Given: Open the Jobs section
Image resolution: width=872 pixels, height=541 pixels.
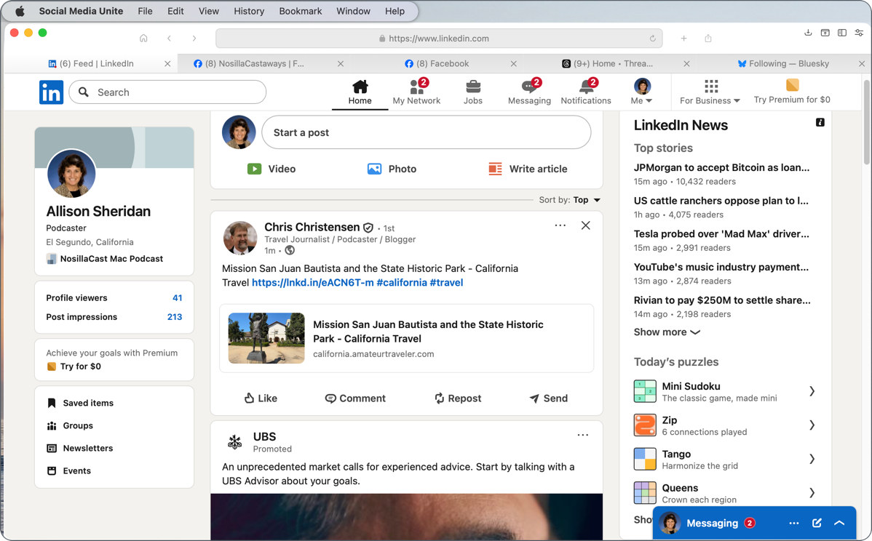Looking at the screenshot, I should [472, 92].
